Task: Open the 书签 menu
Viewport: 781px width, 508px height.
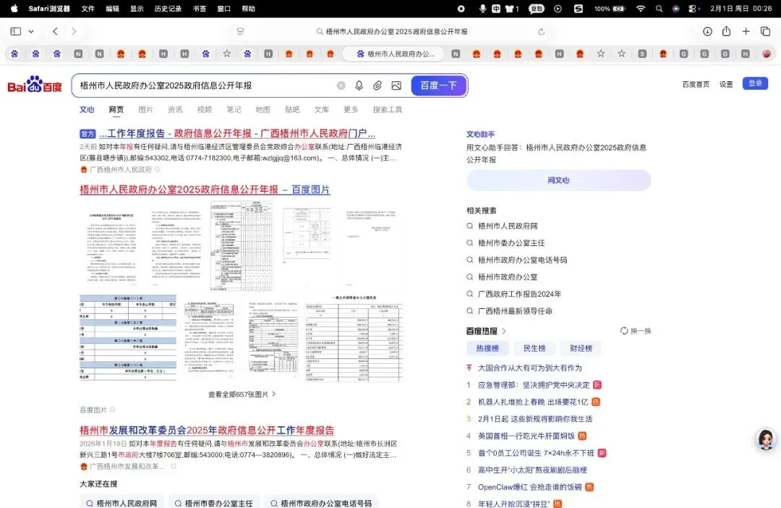Action: [x=200, y=9]
